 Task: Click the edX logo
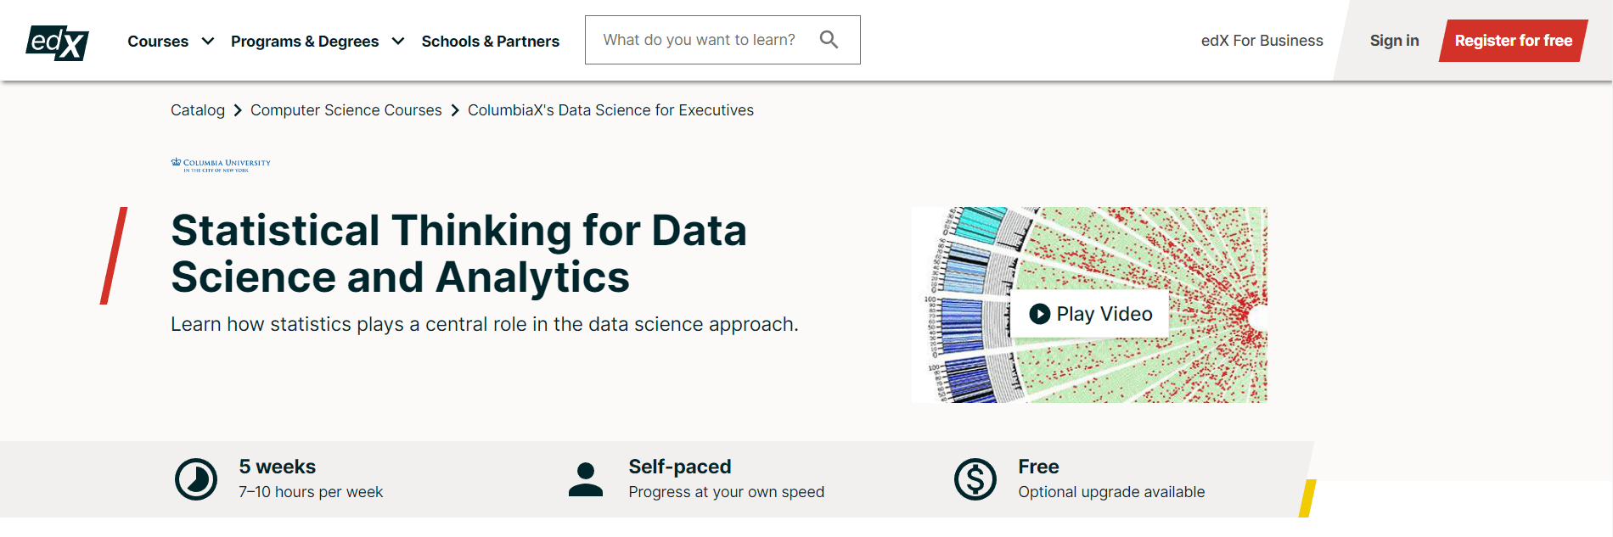pyautogui.click(x=56, y=40)
